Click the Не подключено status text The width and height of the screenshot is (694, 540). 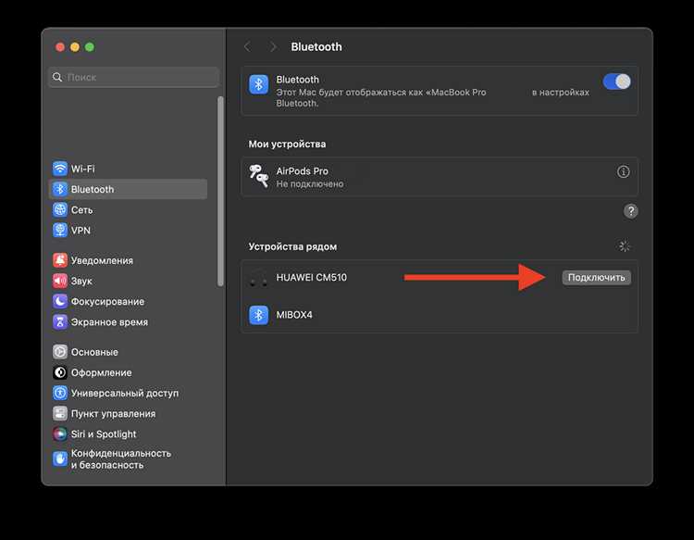click(309, 183)
